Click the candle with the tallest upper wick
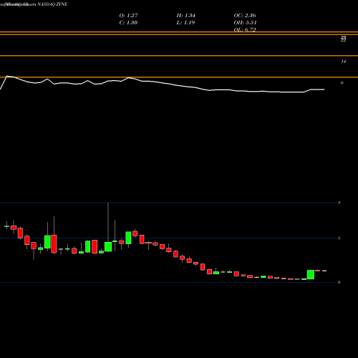This screenshot has height=358, width=358. pyautogui.click(x=108, y=247)
